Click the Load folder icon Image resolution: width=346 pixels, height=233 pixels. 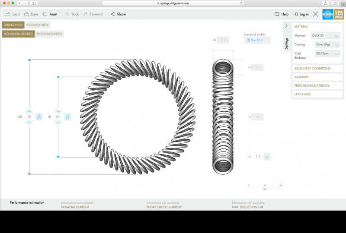tap(8, 14)
